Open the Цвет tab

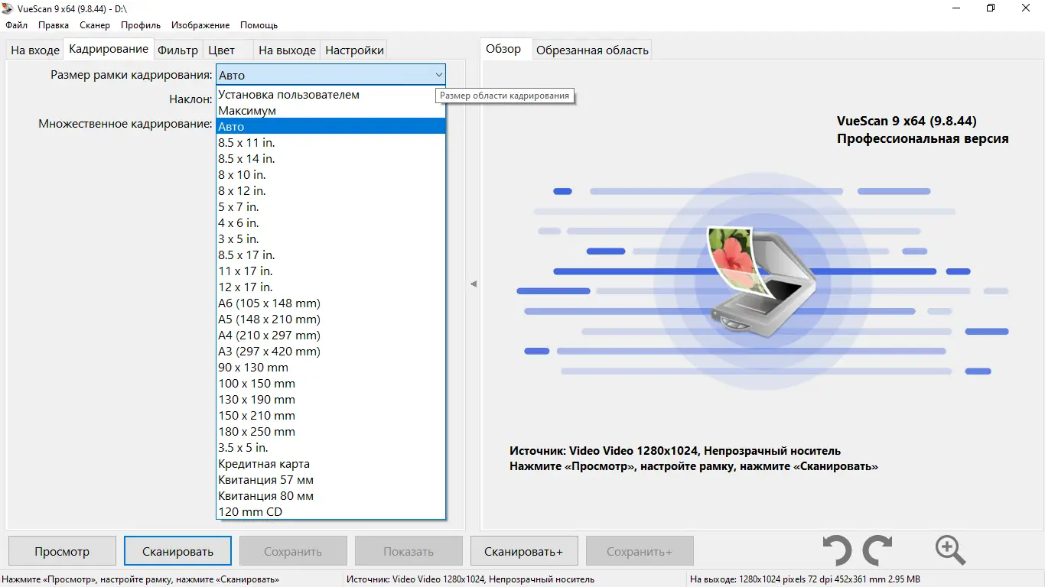[222, 50]
